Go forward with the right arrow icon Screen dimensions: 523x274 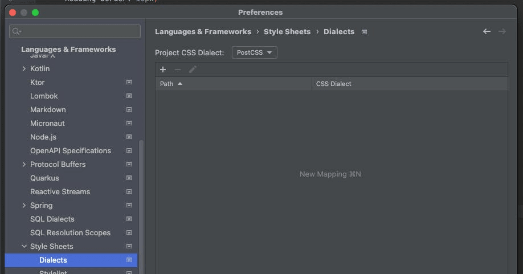502,31
